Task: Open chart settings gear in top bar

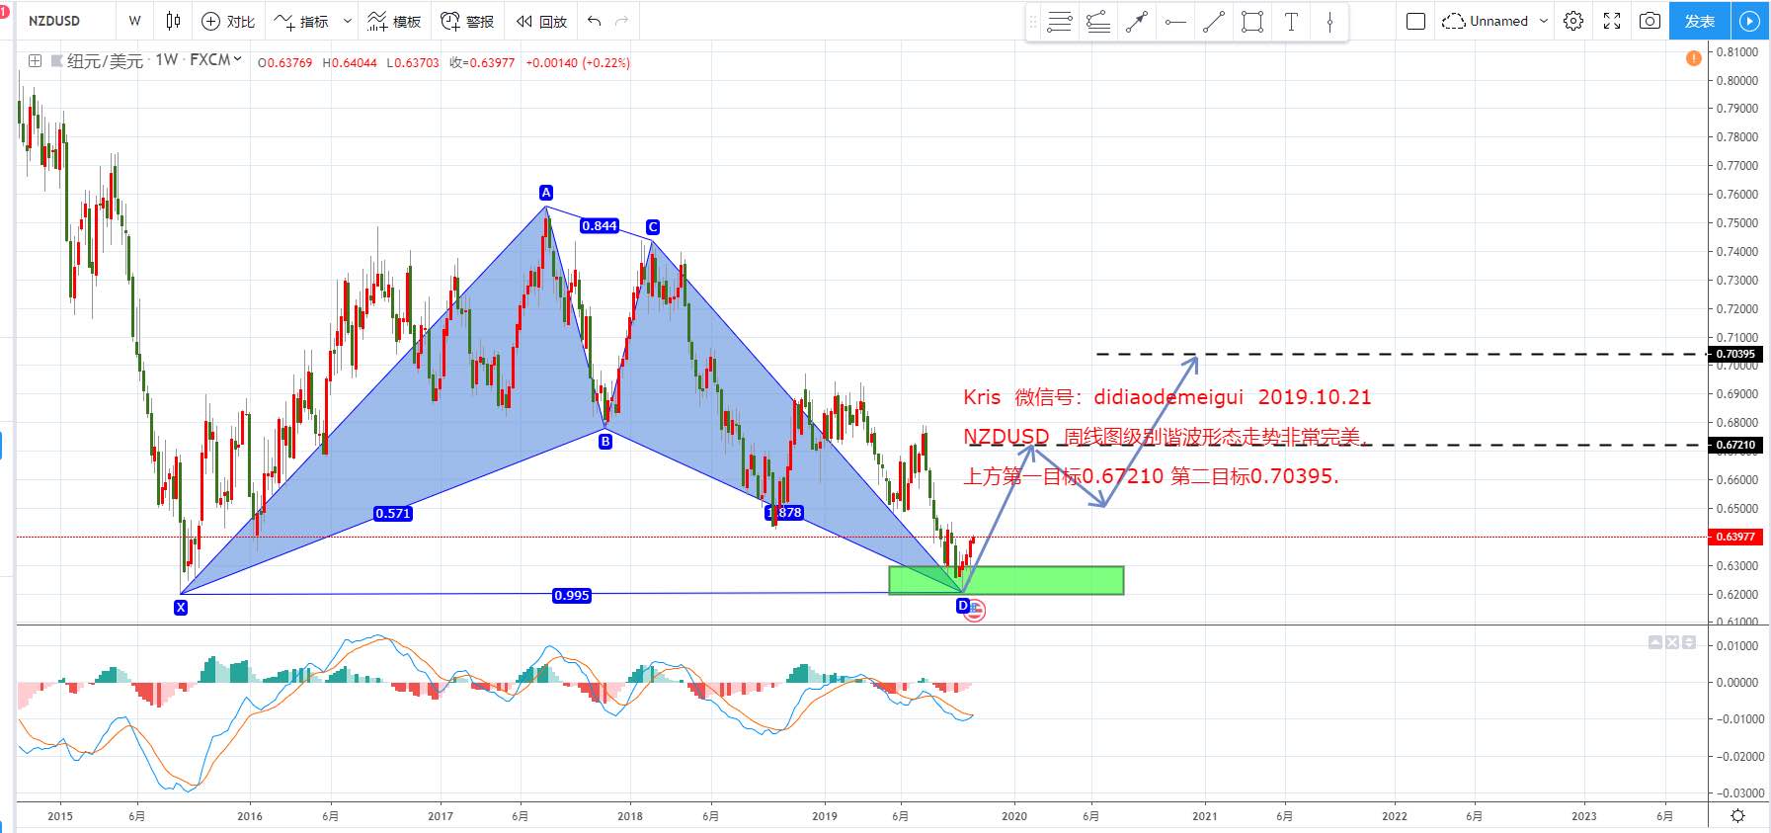Action: pyautogui.click(x=1573, y=21)
